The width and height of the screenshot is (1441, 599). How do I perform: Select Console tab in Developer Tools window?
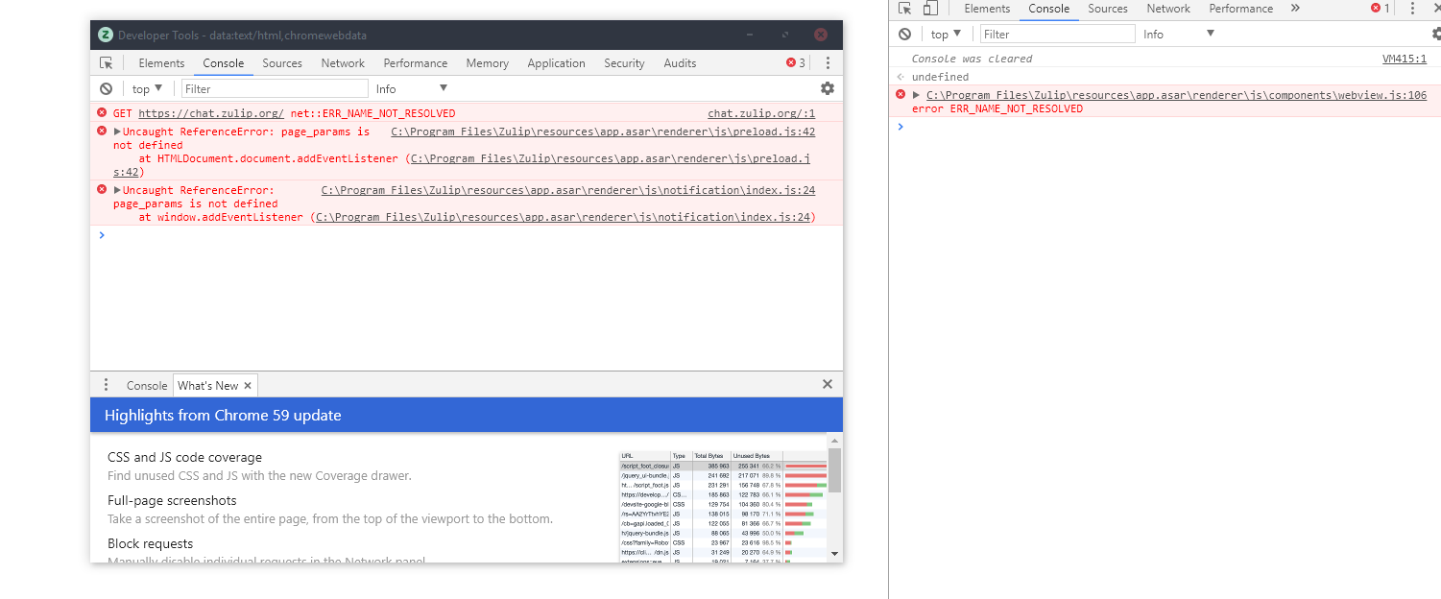(224, 63)
